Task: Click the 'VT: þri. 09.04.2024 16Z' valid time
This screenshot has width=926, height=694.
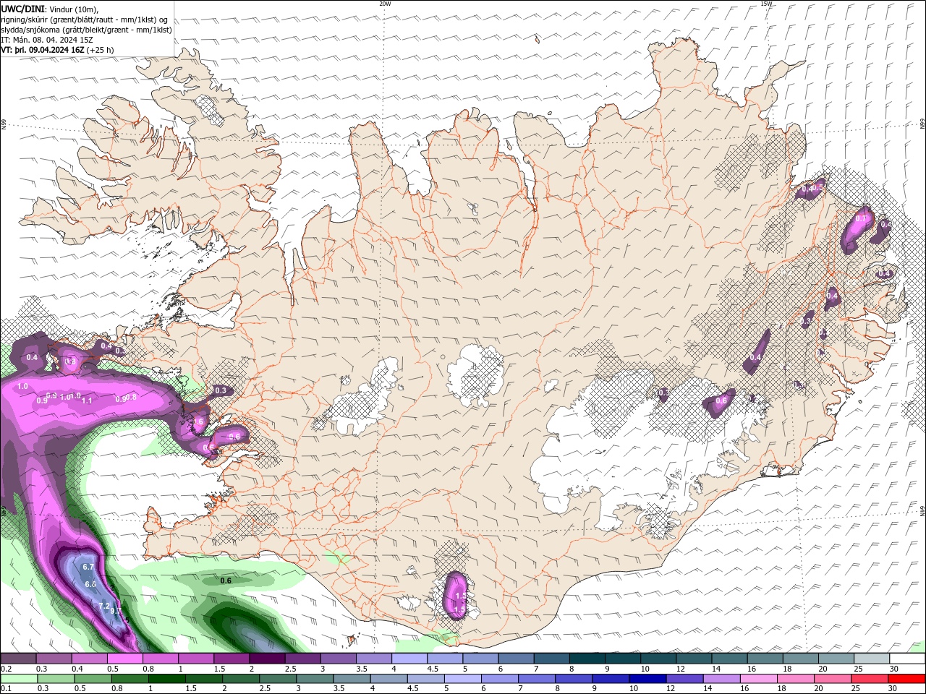Action: tap(43, 50)
